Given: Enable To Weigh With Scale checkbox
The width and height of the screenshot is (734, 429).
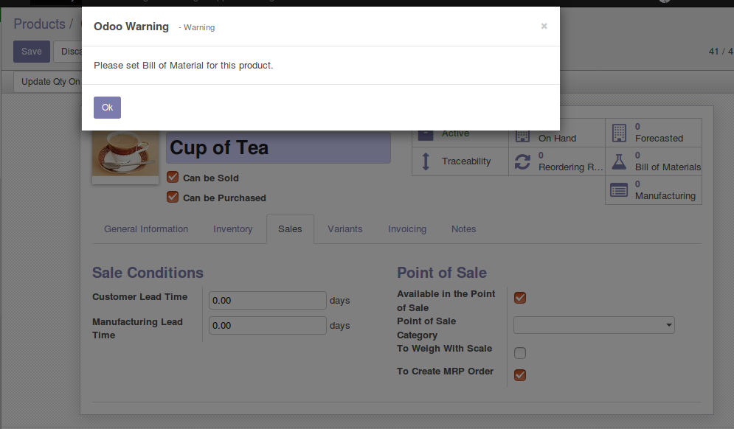Looking at the screenshot, I should coord(520,352).
